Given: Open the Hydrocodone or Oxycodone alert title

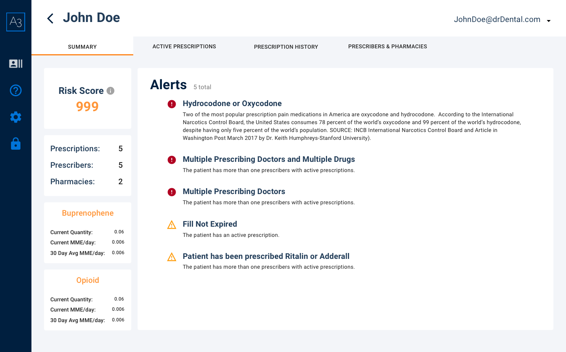Looking at the screenshot, I should pos(232,103).
